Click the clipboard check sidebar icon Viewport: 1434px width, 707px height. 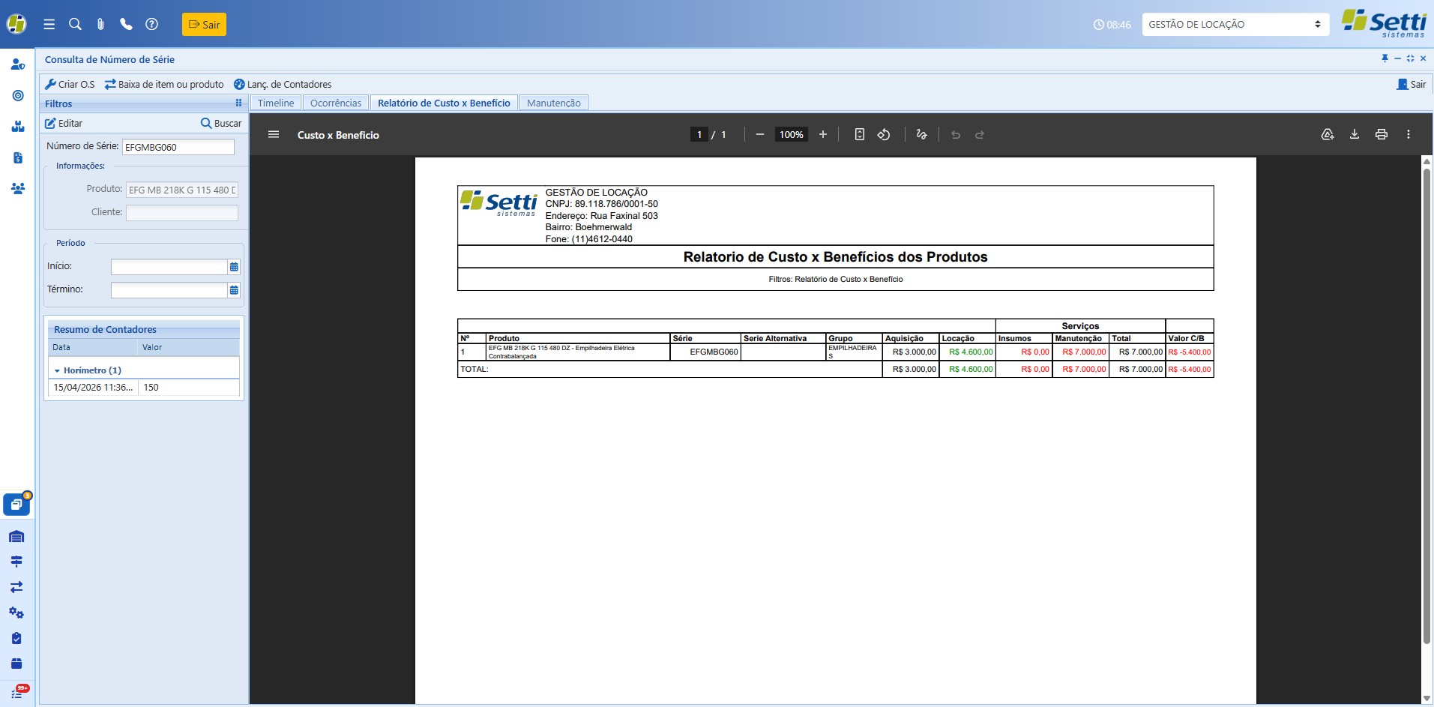(16, 638)
